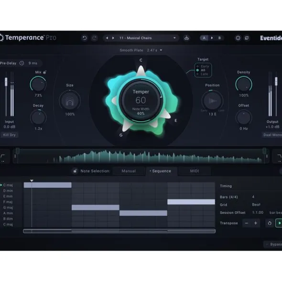The image size is (282, 282).
Task: Click Transpose plus button
Action: (256, 223)
